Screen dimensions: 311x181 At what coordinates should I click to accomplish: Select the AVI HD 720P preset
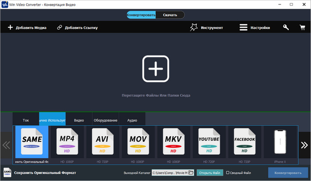coord(103,142)
